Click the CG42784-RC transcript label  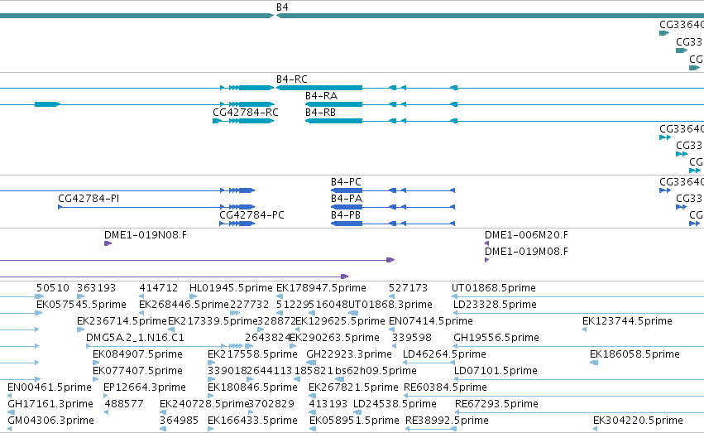pyautogui.click(x=245, y=113)
